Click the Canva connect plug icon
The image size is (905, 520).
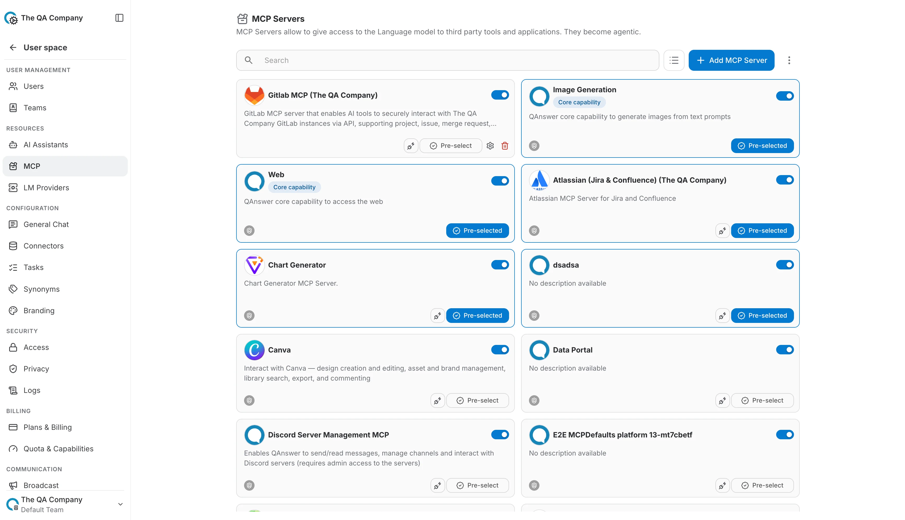click(437, 401)
